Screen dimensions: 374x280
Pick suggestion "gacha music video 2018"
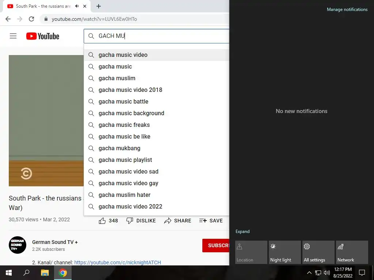[x=156, y=90]
